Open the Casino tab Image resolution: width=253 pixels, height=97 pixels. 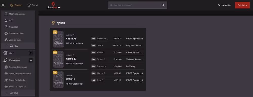pos(16,5)
